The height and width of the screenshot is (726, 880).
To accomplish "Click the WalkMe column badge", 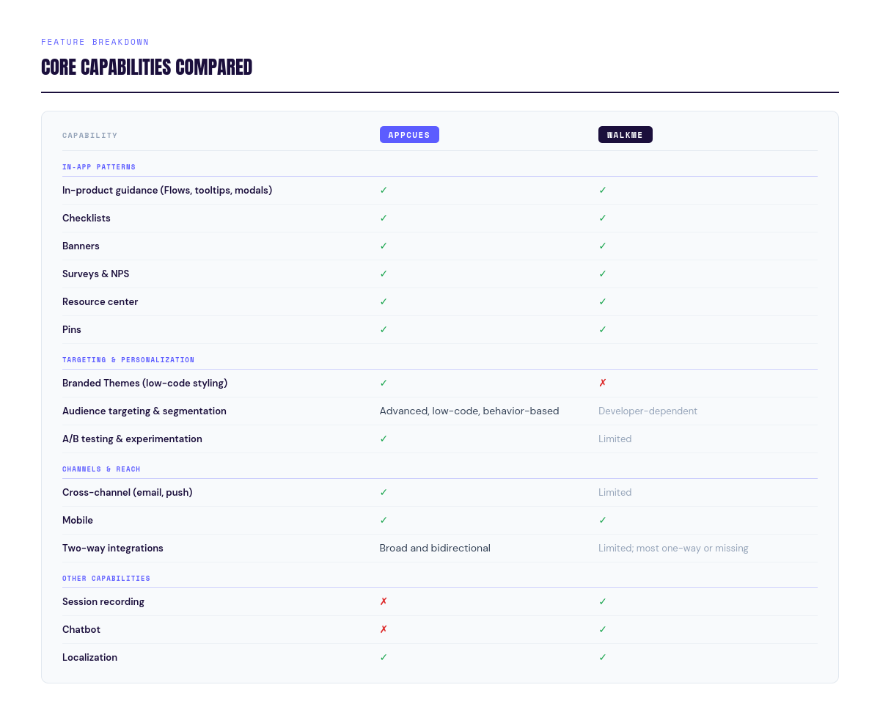I will tap(626, 135).
